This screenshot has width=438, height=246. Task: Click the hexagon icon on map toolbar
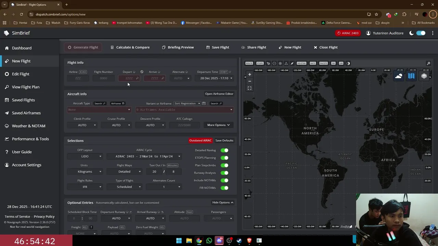coord(274,63)
